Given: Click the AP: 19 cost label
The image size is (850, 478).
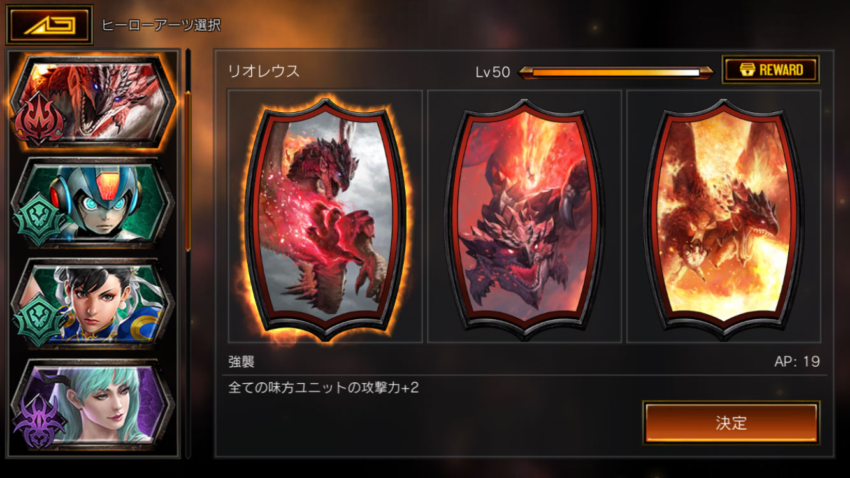Looking at the screenshot, I should point(797,362).
